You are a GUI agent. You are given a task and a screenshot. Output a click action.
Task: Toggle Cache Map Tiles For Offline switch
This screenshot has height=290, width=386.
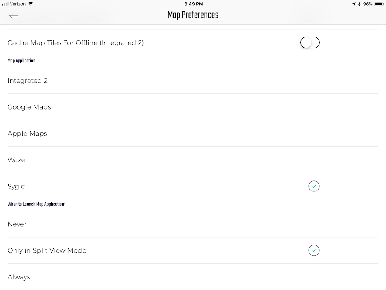310,43
